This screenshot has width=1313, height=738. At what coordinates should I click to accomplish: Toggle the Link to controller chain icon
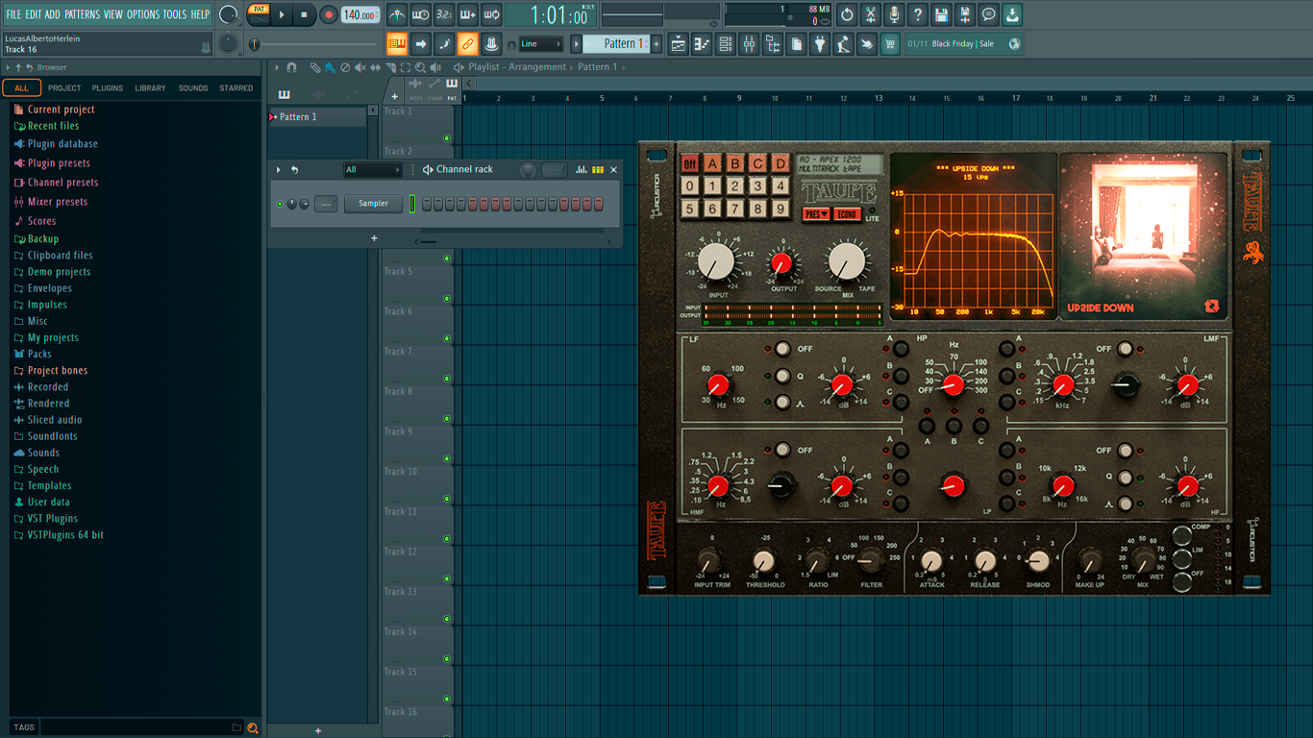tap(467, 43)
